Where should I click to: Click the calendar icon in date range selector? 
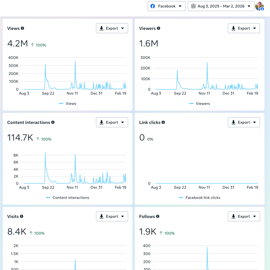click(x=193, y=6)
